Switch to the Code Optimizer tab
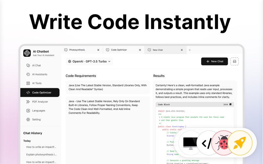The height and width of the screenshot is (164, 263). tap(124, 50)
